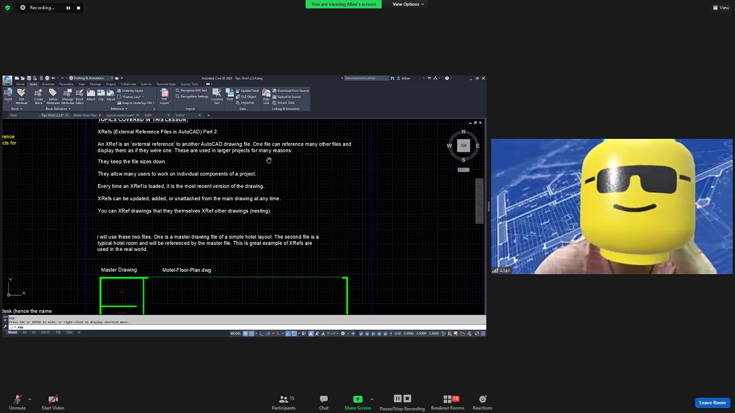This screenshot has height=413, width=735.
Task: Open the Define Attributes tool
Action: tap(53, 95)
